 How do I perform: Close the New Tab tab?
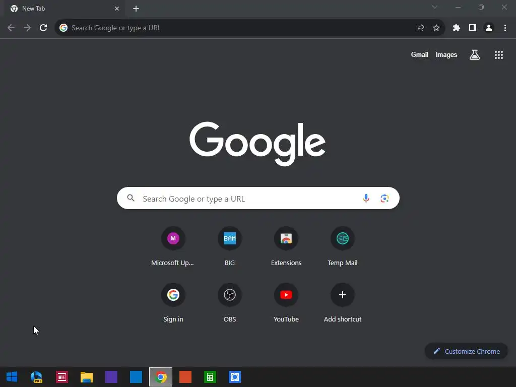point(117,9)
